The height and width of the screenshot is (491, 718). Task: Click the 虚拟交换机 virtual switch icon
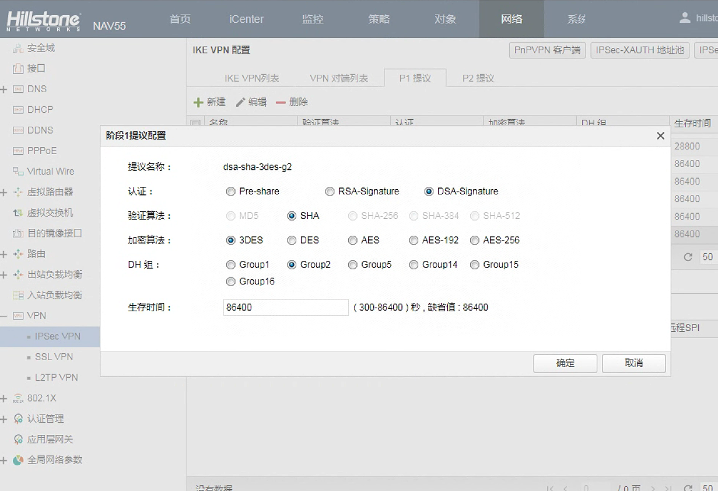(x=18, y=213)
